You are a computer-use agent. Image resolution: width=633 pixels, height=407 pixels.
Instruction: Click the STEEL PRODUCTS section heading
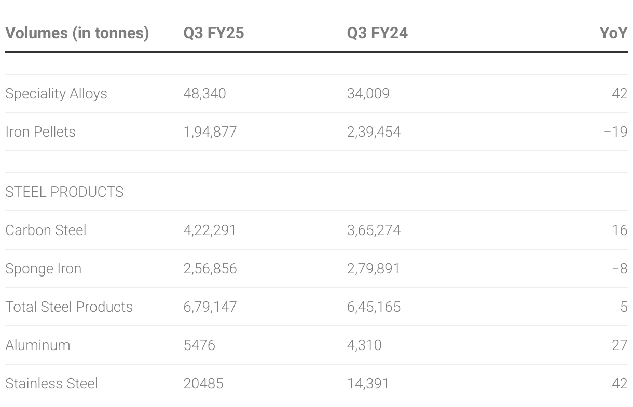64,192
